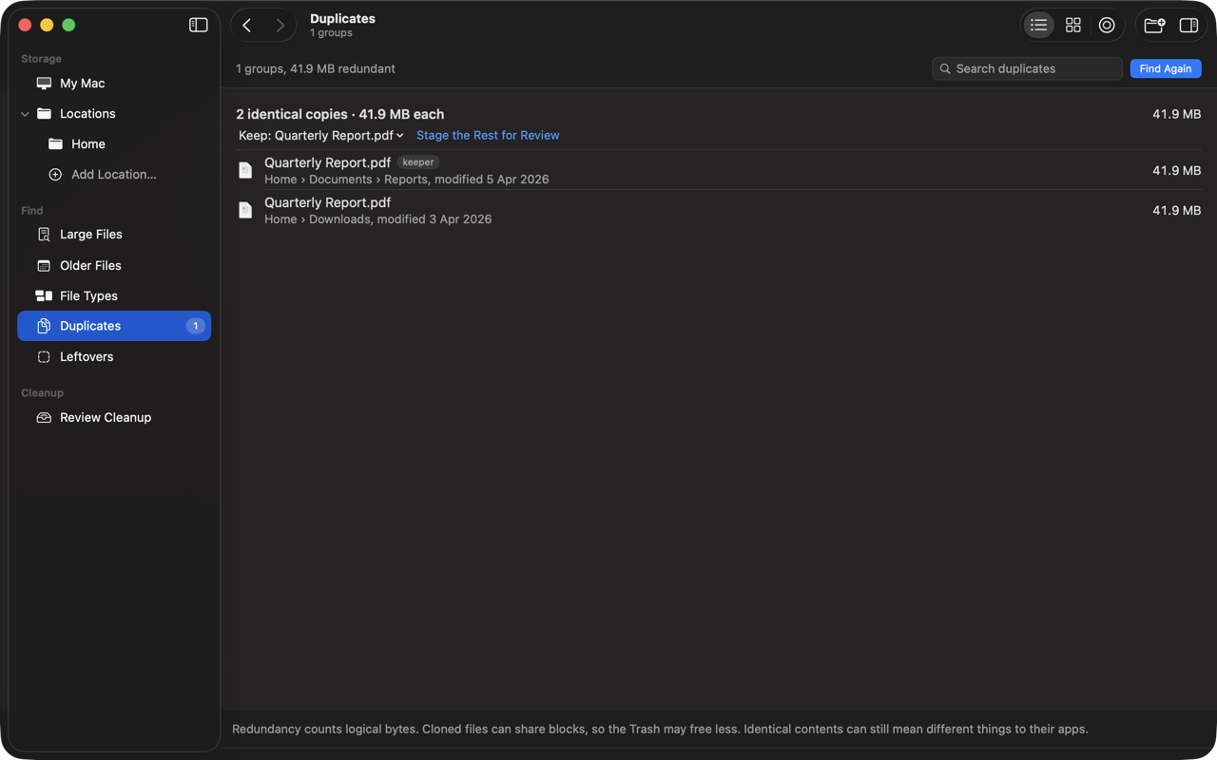
Task: Click the Older Files calendar icon
Action: [44, 266]
